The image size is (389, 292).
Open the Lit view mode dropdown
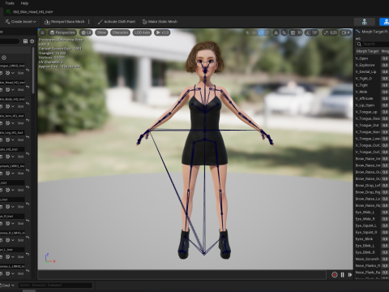point(86,32)
